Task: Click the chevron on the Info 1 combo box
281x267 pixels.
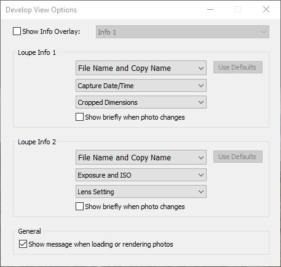Action: click(x=264, y=32)
